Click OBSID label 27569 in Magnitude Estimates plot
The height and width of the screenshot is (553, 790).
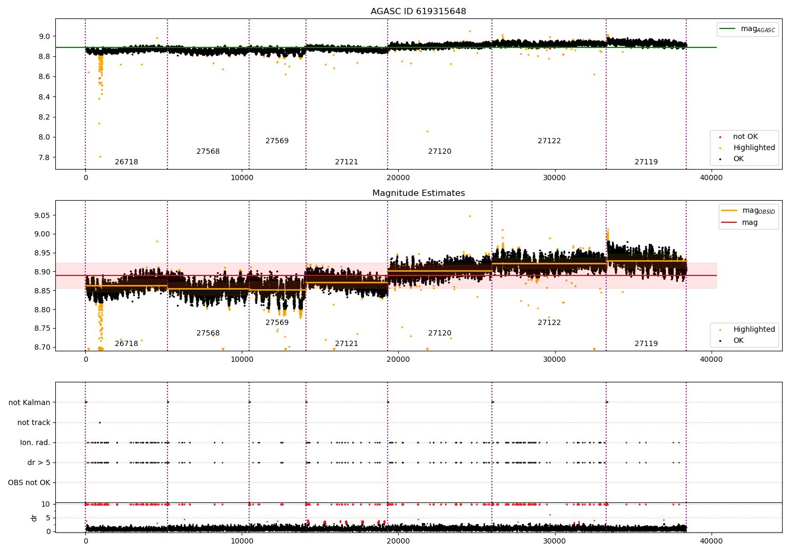point(277,323)
